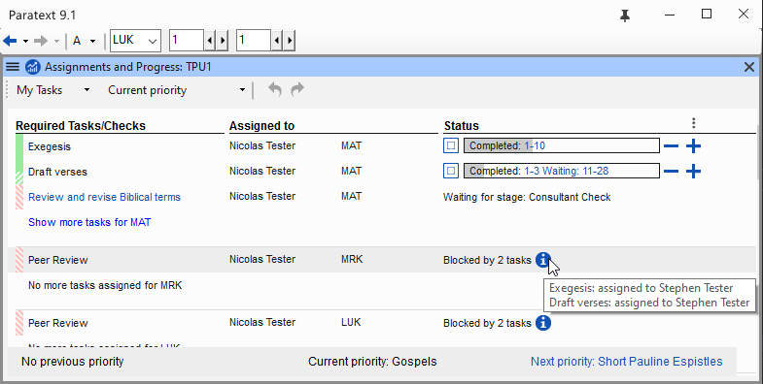
Task: Click the Assignments and Progress chart icon
Action: click(33, 67)
